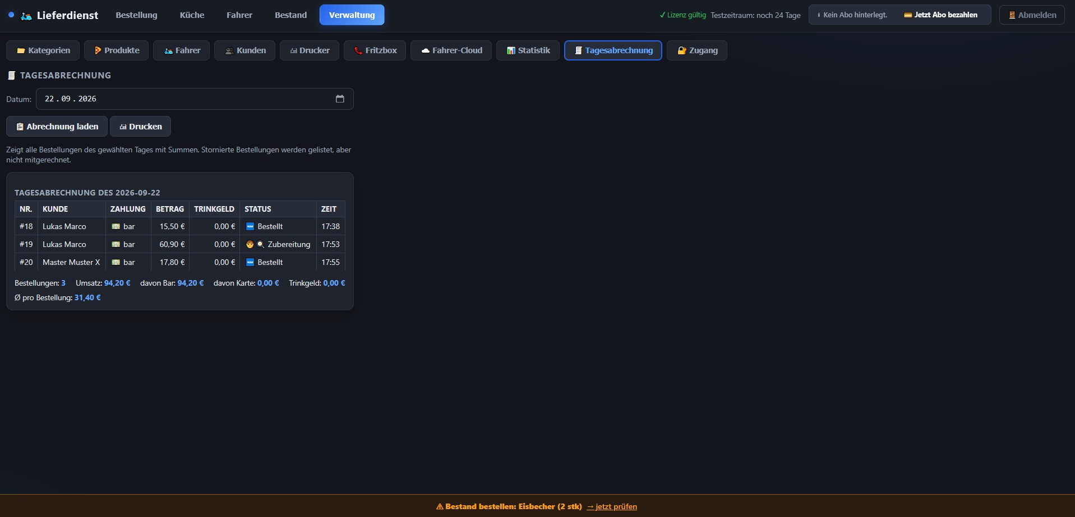Go to Fahrer in top navigation
This screenshot has width=1075, height=517.
point(239,15)
